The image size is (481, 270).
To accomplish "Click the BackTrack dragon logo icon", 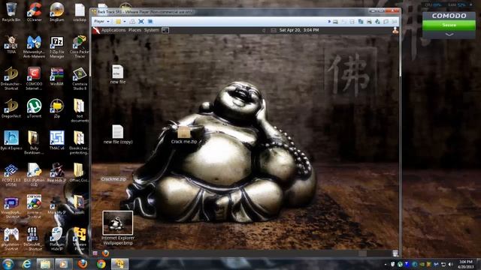I will tap(96, 30).
